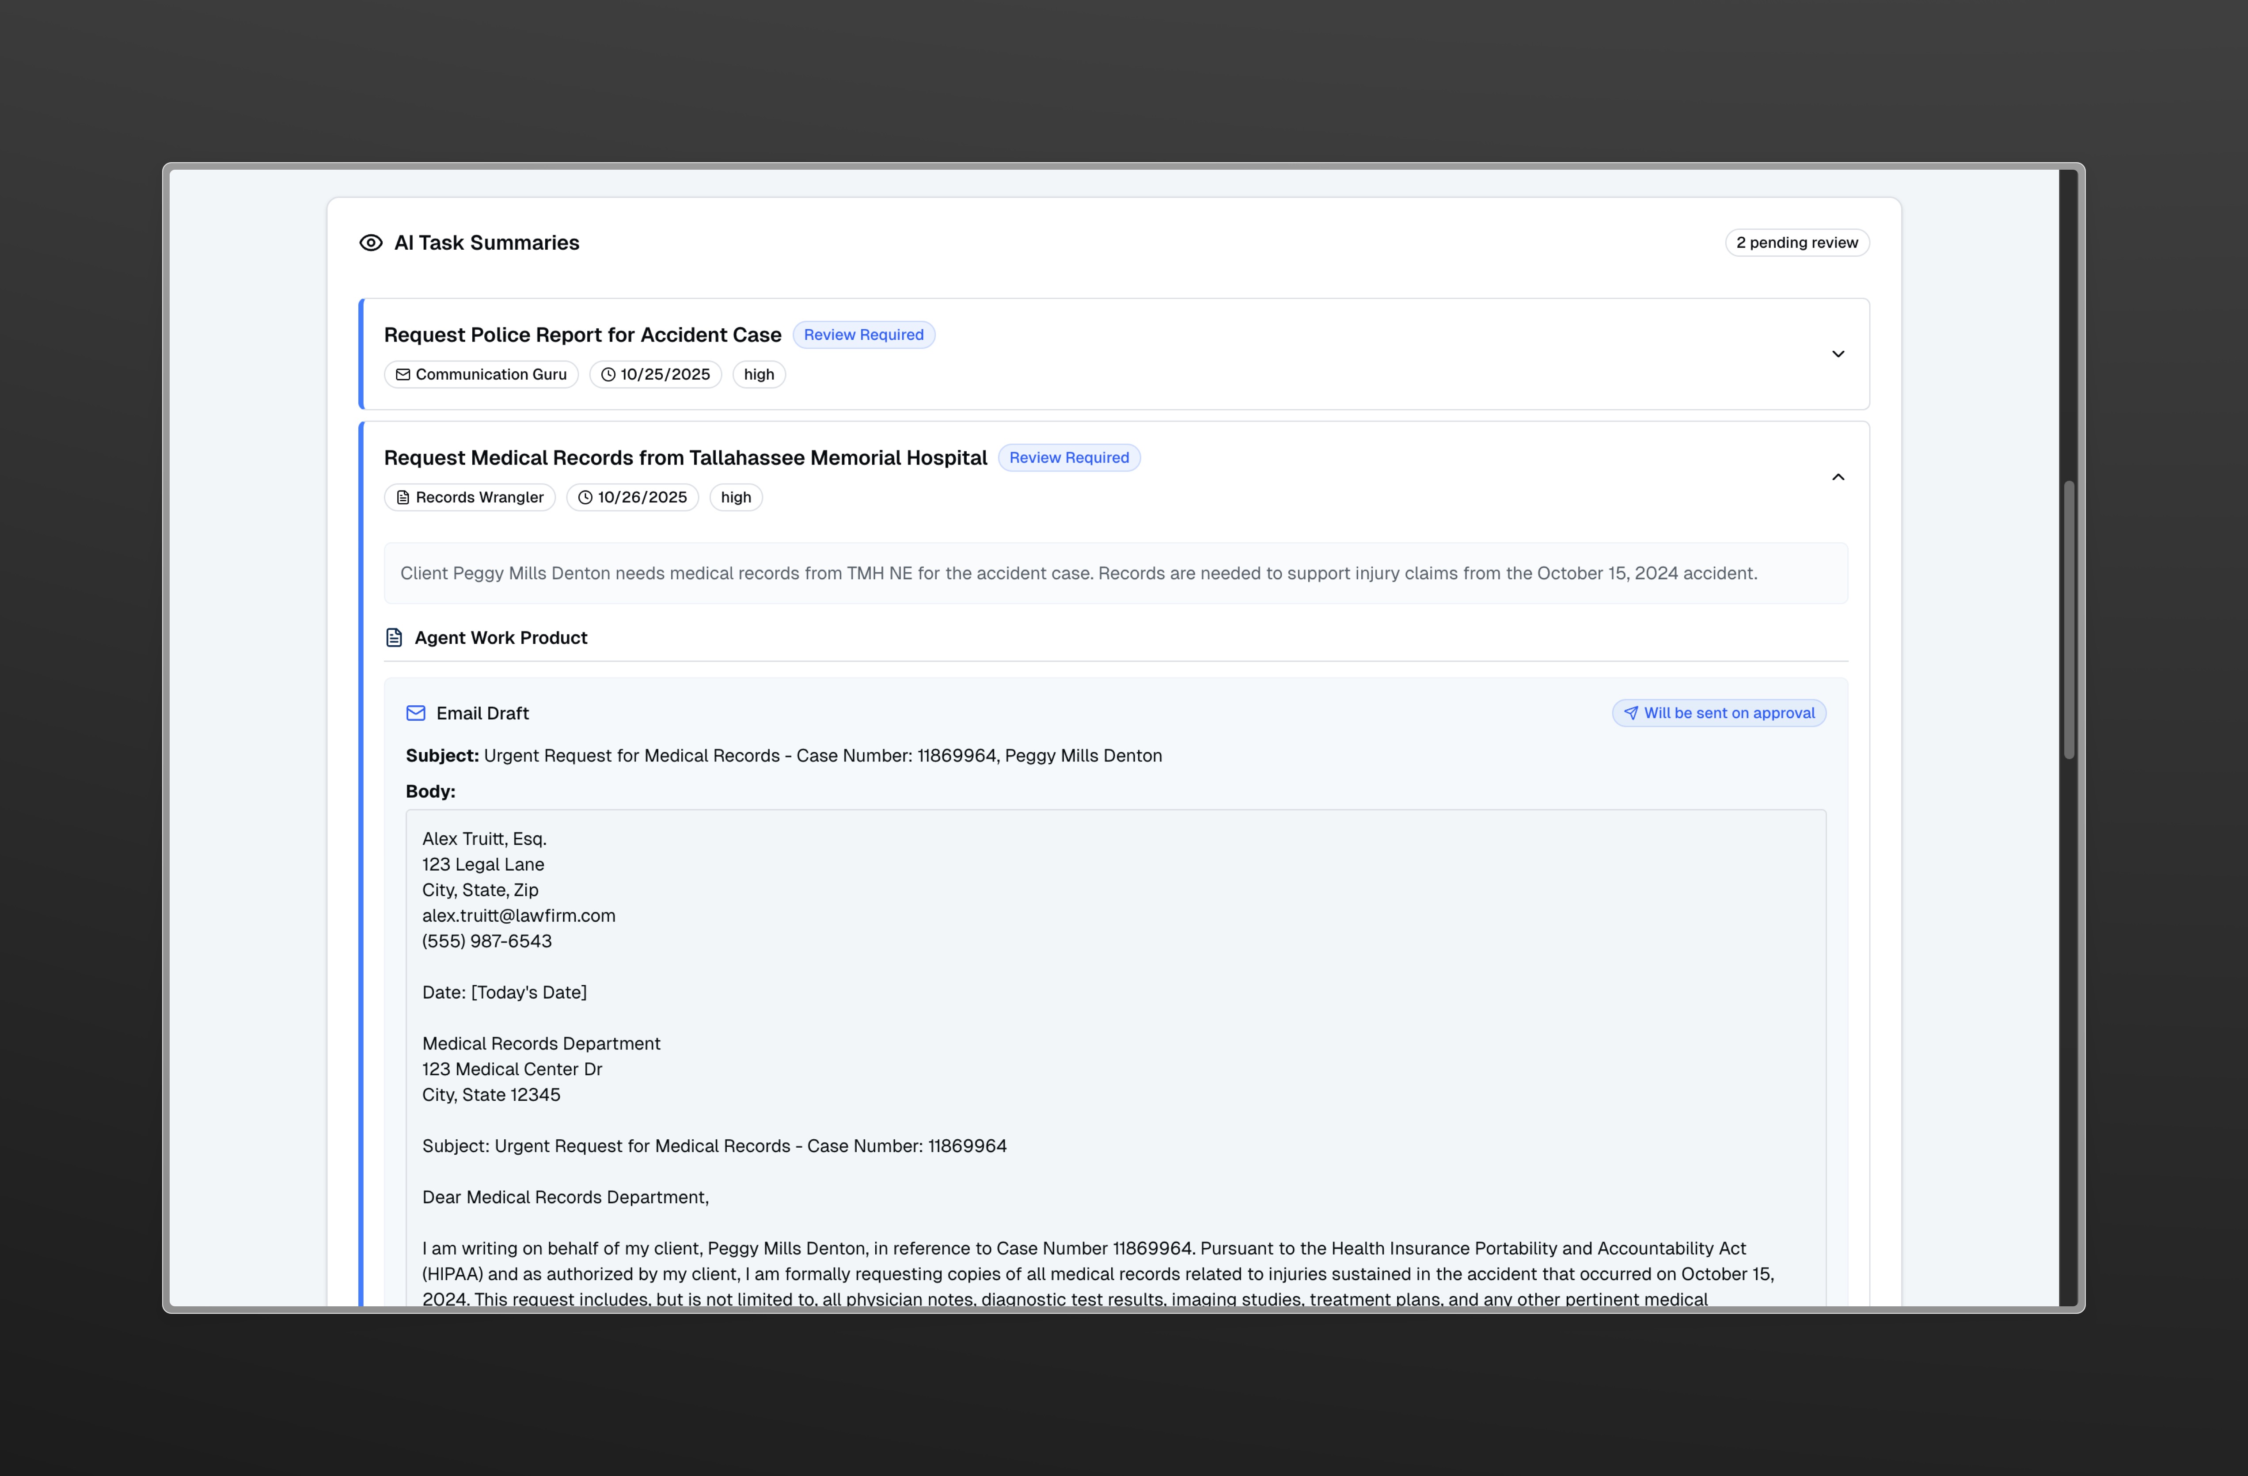Click the Email Draft envelope icon

416,713
